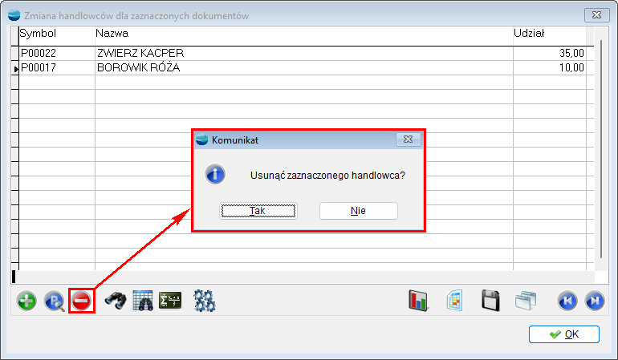
Task: Open the binoculars search icon
Action: click(116, 301)
